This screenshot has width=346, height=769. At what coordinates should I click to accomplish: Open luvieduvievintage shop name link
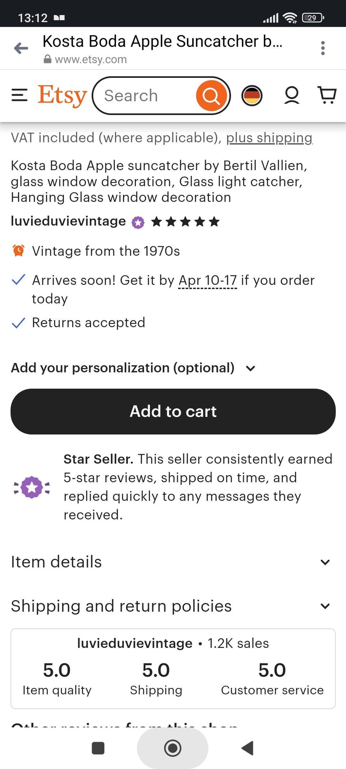pyautogui.click(x=68, y=221)
